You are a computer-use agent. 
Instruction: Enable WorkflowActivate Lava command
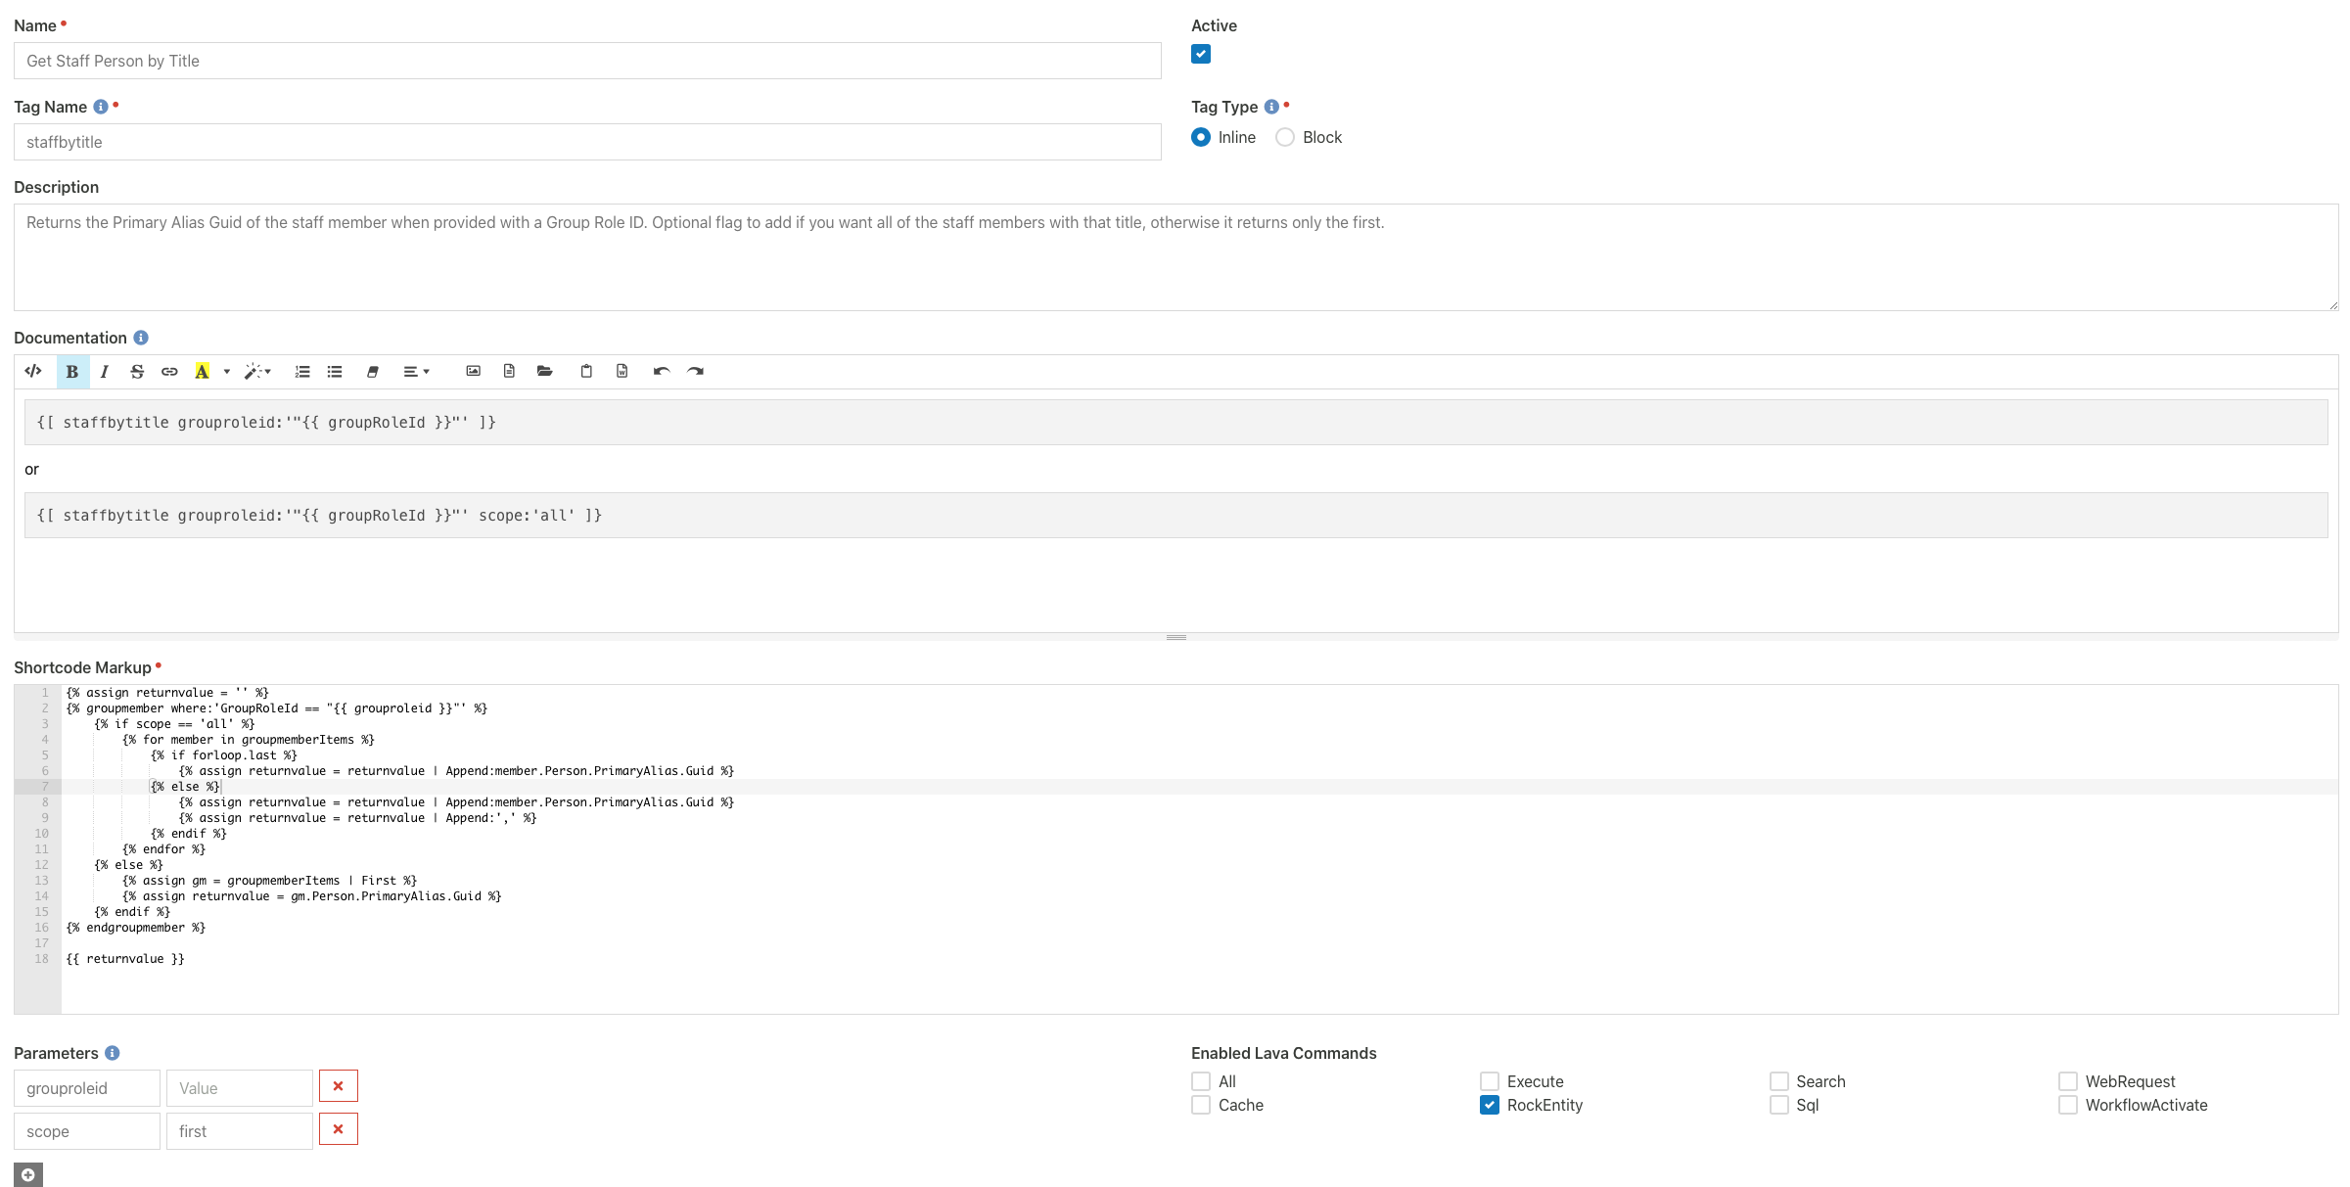coord(2068,1105)
